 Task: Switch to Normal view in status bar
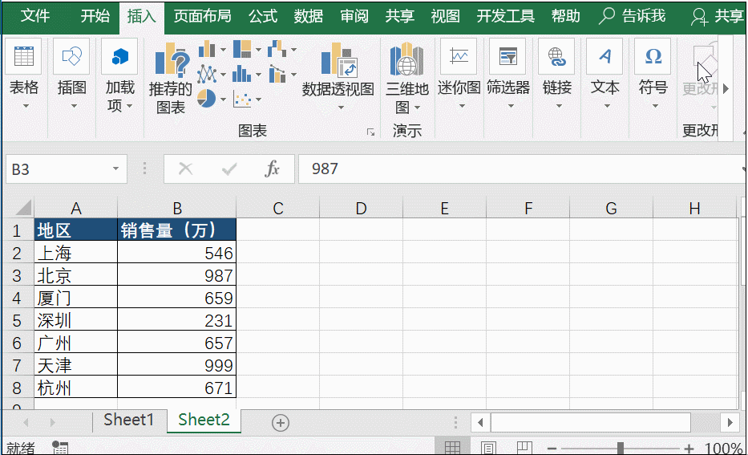tap(452, 448)
